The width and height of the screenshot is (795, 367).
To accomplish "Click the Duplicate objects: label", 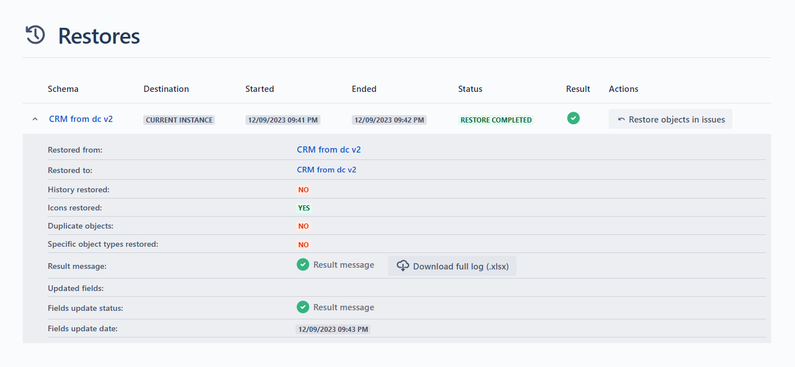I will pos(81,226).
